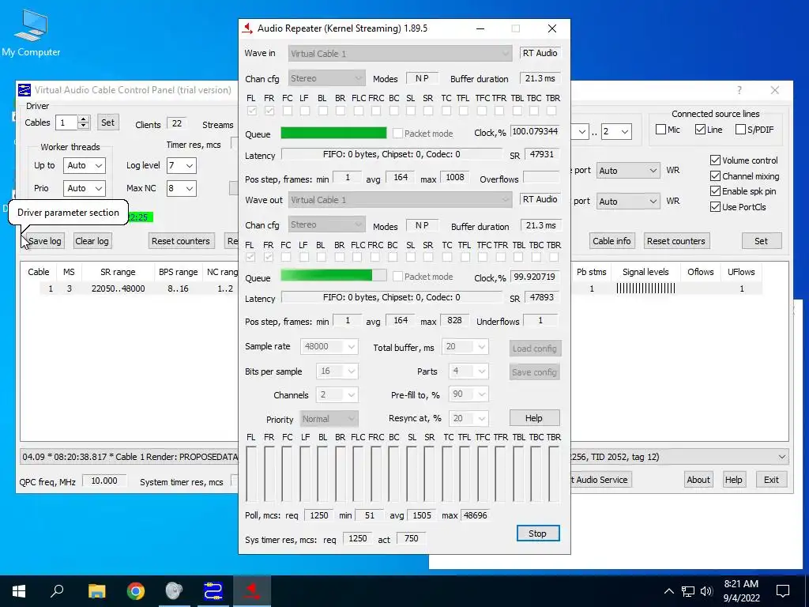Click Cable info button
This screenshot has width=809, height=607.
coord(611,241)
